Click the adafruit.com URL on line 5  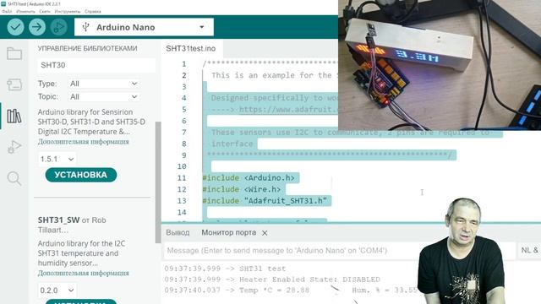pos(288,110)
